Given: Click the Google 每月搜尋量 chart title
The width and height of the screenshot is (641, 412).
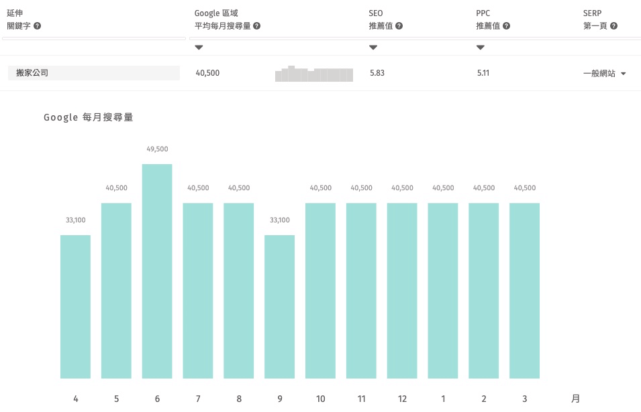Looking at the screenshot, I should point(88,117).
